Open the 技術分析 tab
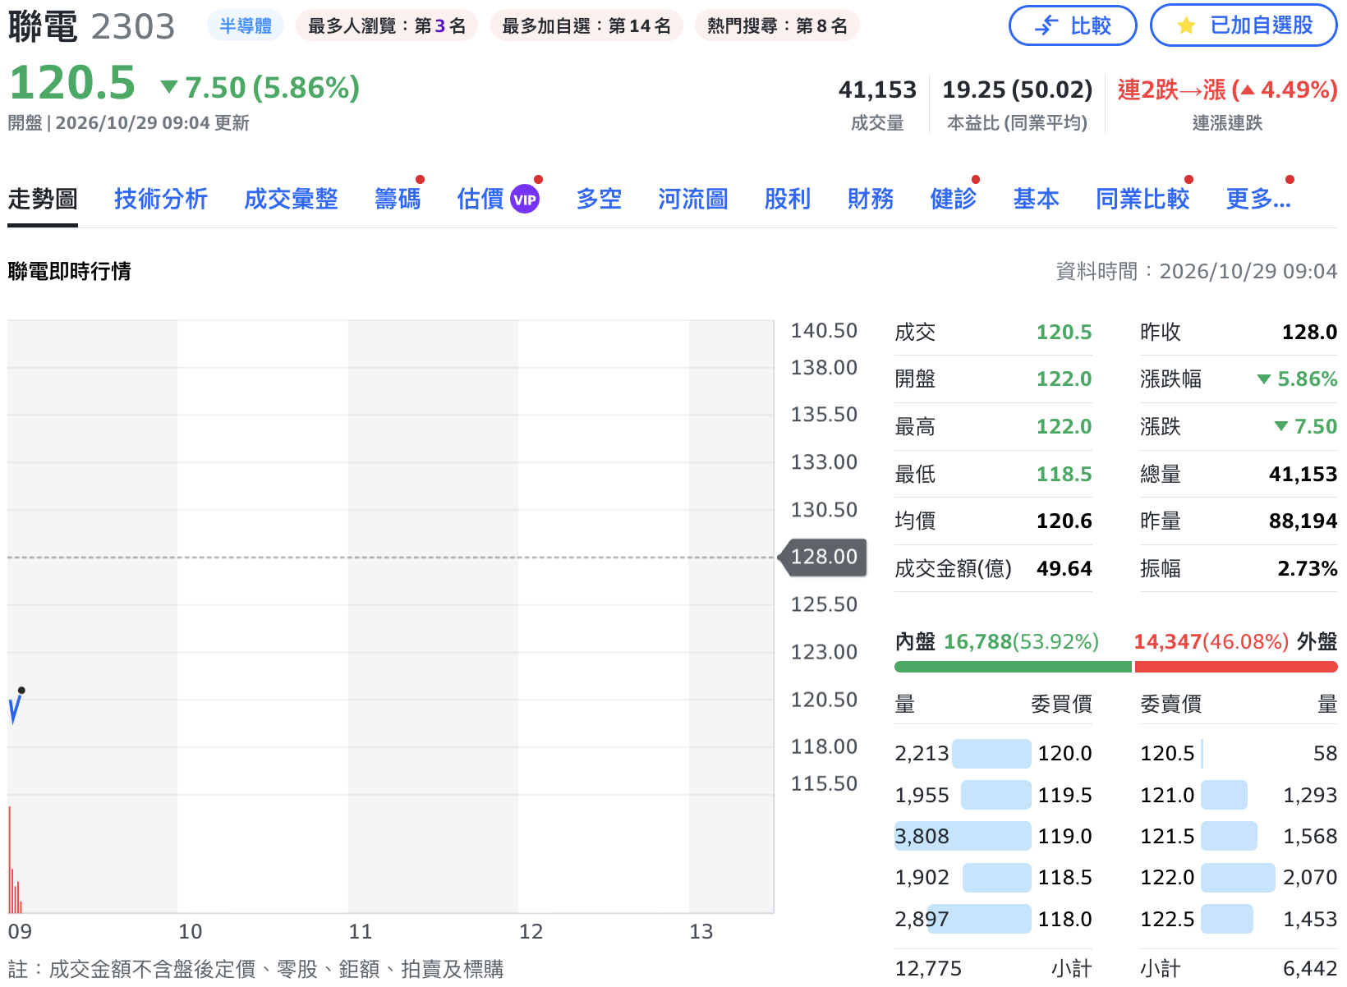This screenshot has height=987, width=1347. [x=161, y=199]
